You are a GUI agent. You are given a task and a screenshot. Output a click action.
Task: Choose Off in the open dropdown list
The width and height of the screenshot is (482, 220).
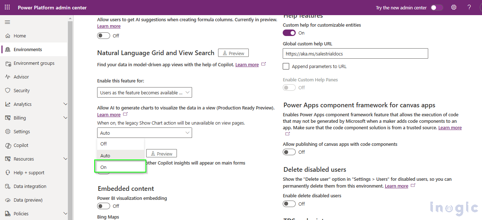click(x=120, y=144)
